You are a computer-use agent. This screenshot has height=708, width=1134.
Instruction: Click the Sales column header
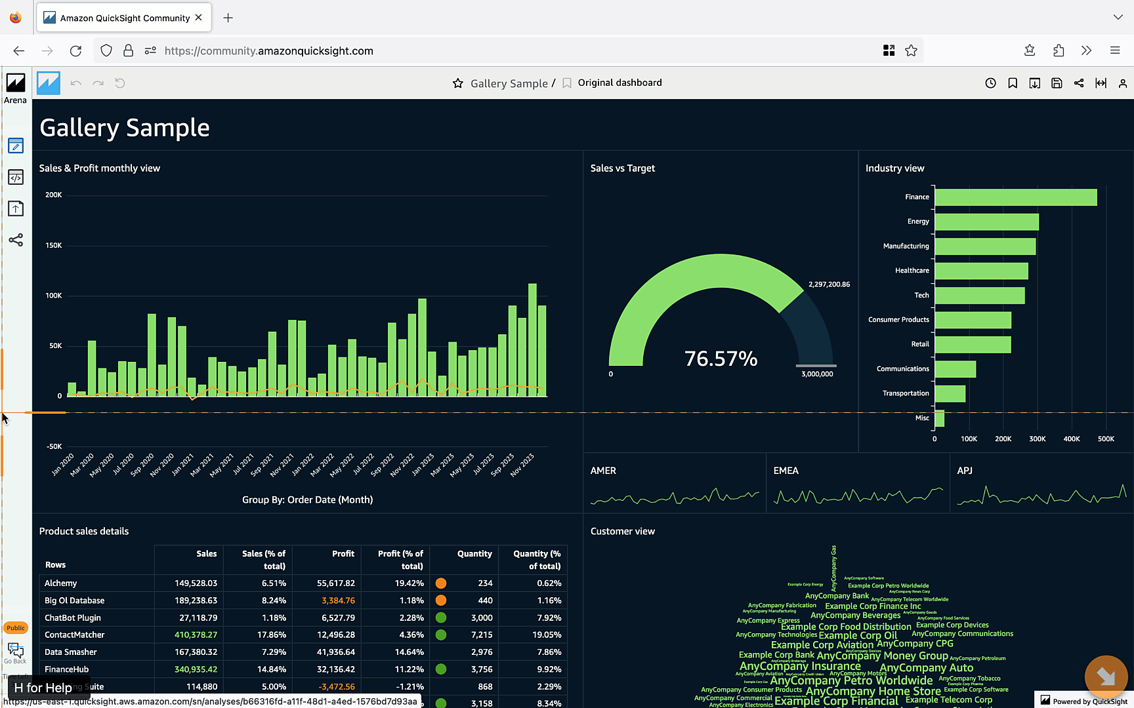(207, 554)
